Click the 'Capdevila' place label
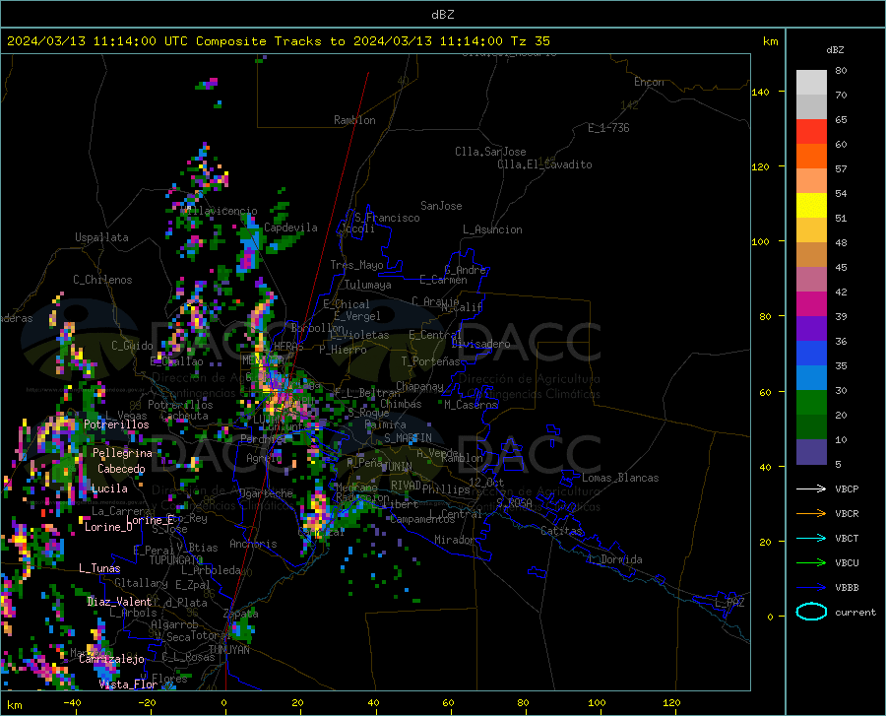 [x=290, y=228]
